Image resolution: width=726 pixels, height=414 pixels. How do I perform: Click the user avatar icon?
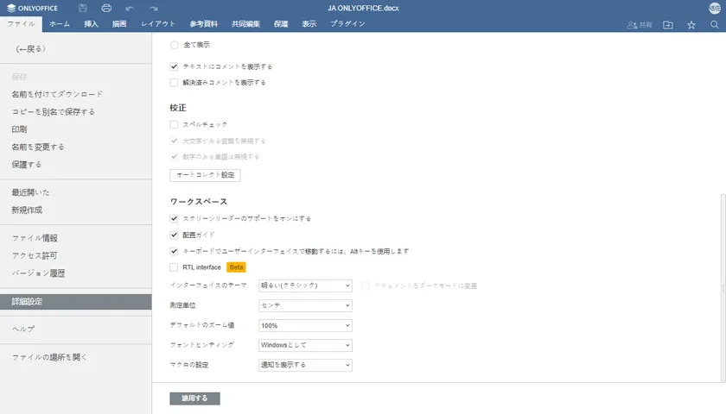(x=715, y=8)
